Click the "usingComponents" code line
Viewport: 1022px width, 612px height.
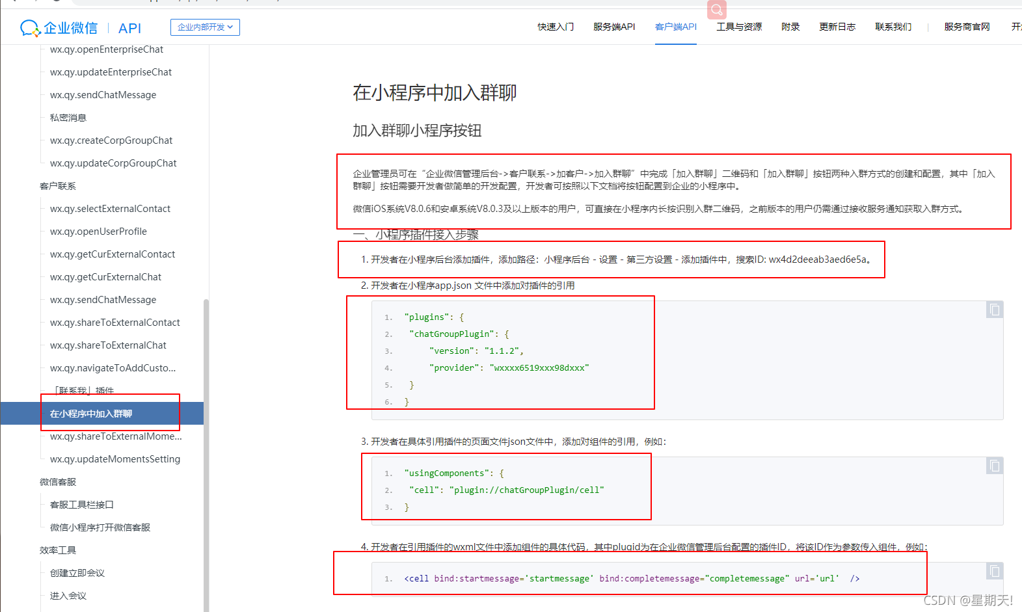454,473
